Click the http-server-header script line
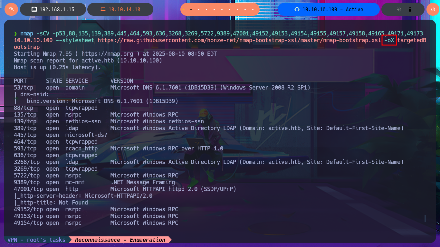Screen dimensions: 440x247 click(x=83, y=196)
